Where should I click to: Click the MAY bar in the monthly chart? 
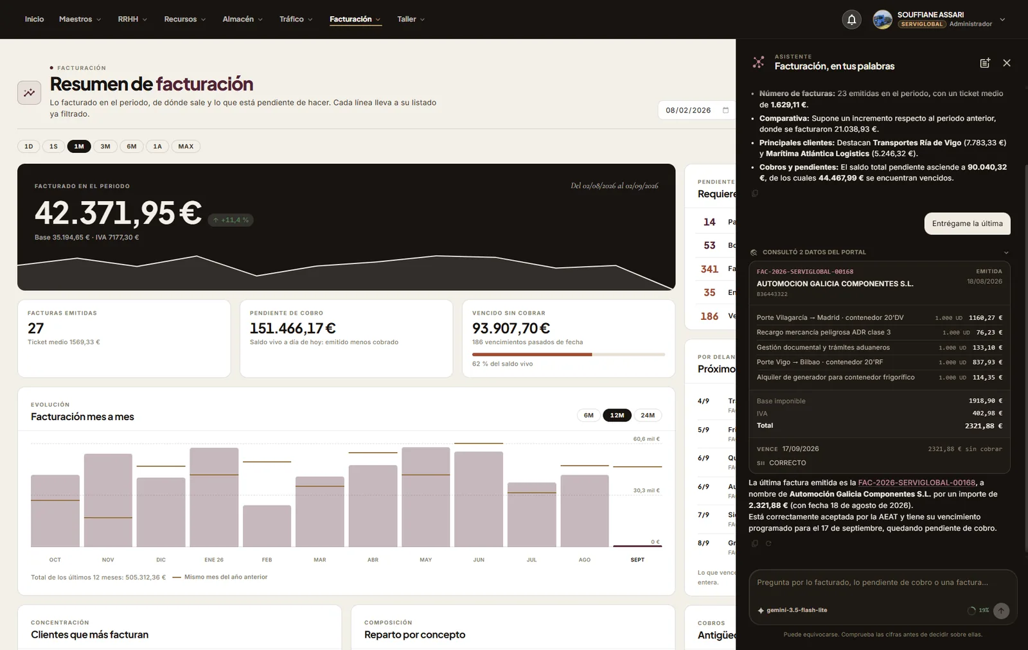pyautogui.click(x=425, y=497)
